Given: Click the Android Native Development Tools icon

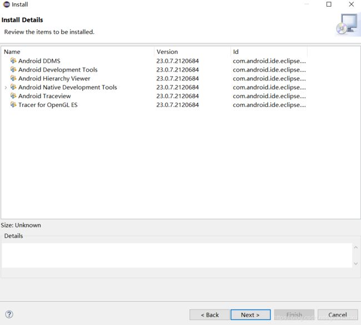Looking at the screenshot, I should point(13,87).
